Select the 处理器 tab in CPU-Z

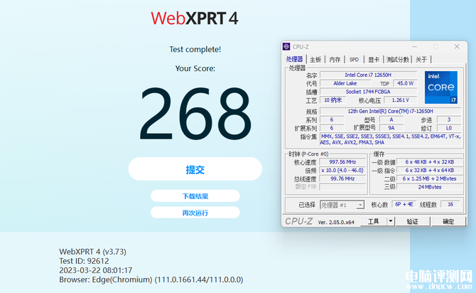click(294, 59)
